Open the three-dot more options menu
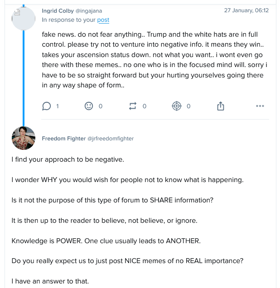Image resolution: width=280 pixels, height=288 pixels. 260,106
